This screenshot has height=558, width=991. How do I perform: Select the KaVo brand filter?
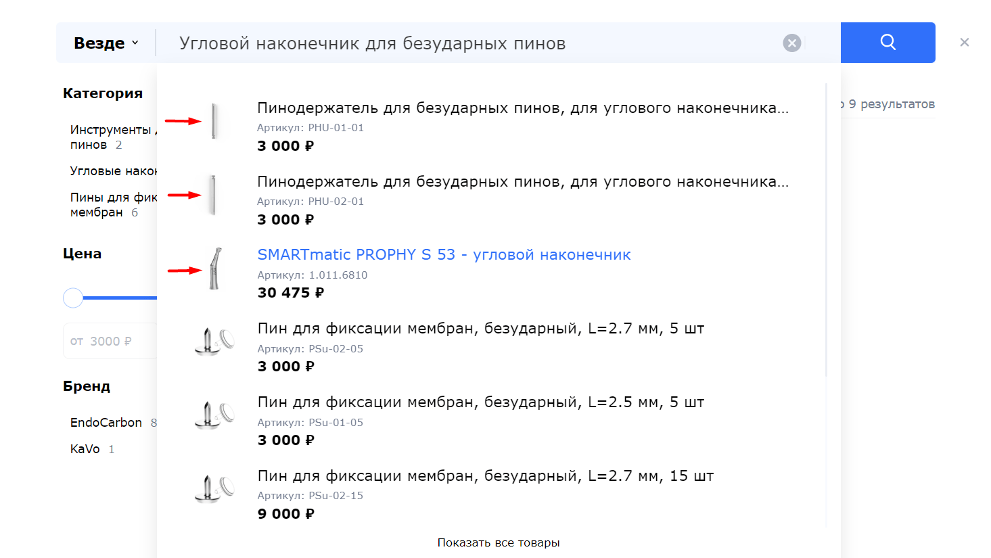tap(85, 449)
